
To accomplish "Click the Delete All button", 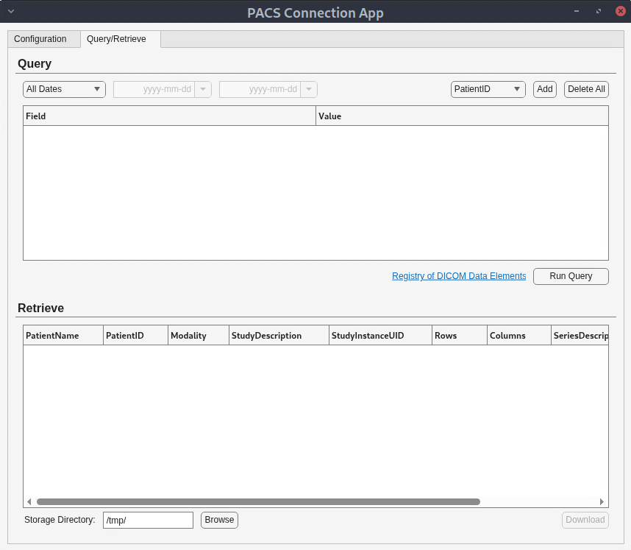I will tap(586, 89).
